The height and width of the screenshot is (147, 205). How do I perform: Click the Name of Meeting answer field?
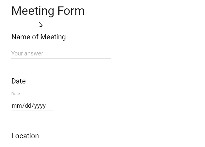pos(61,54)
